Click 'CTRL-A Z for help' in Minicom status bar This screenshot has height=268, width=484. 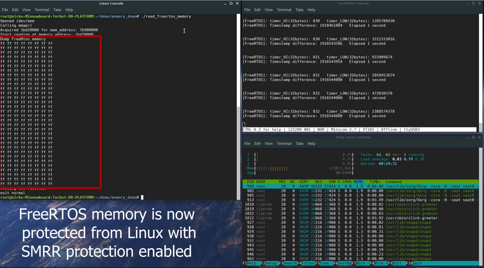click(x=262, y=130)
